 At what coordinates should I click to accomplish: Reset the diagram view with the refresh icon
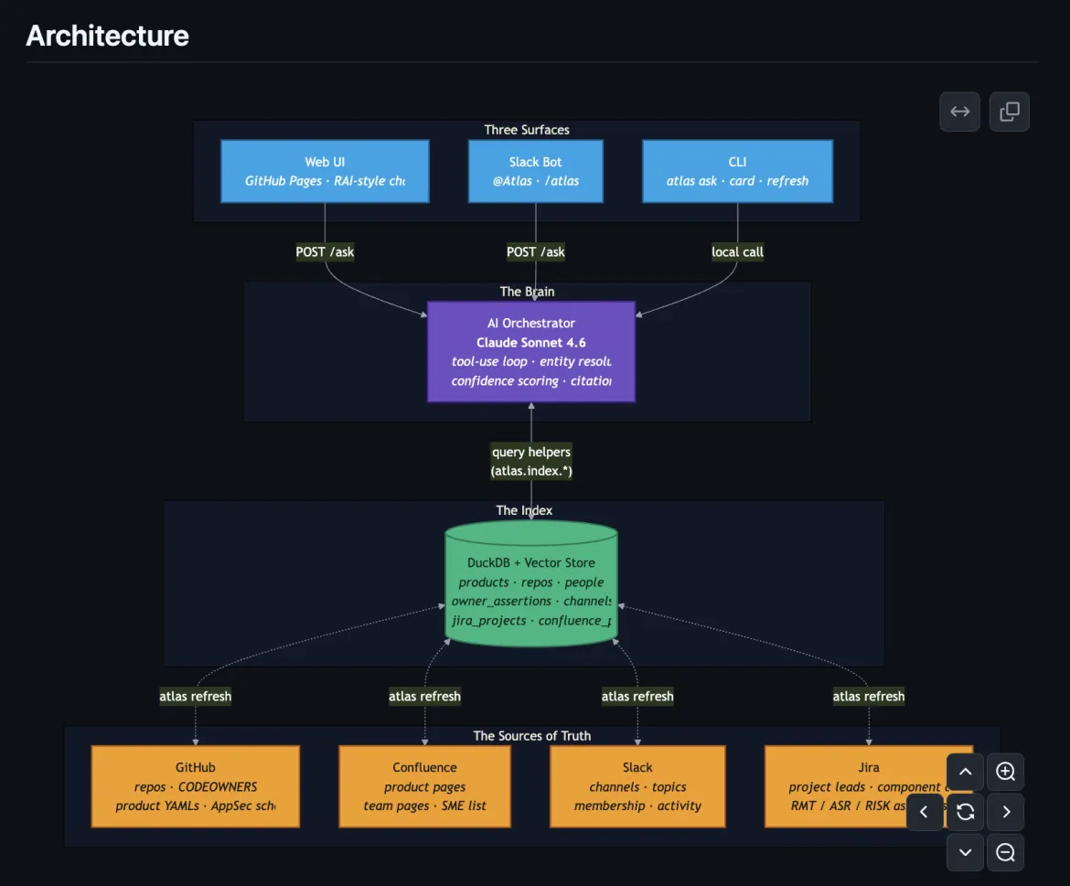click(965, 812)
